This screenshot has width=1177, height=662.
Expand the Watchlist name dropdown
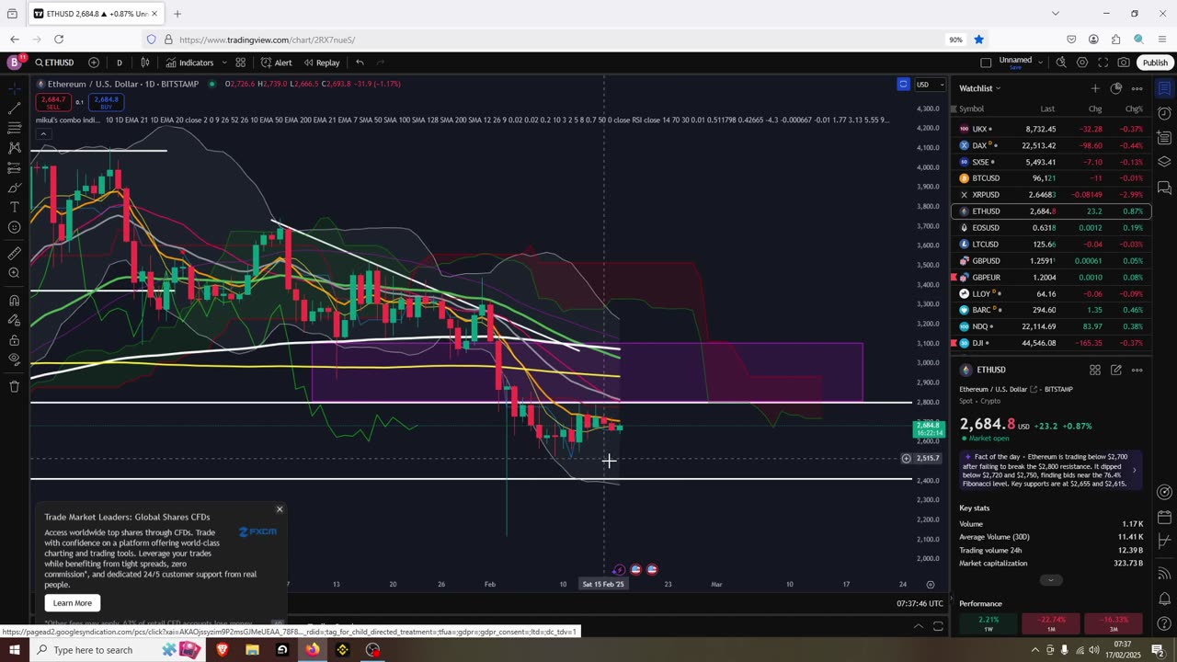point(980,88)
